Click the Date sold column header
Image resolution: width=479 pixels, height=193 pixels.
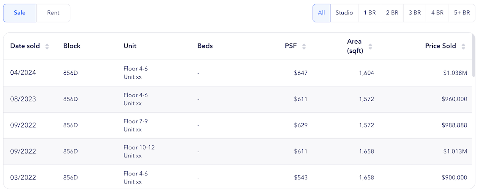tap(25, 46)
